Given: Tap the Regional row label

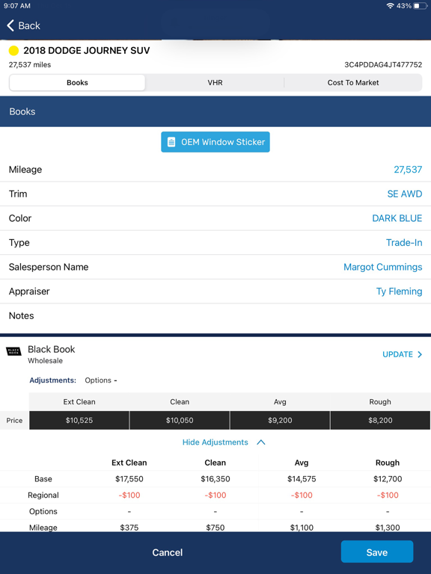Looking at the screenshot, I should [43, 496].
